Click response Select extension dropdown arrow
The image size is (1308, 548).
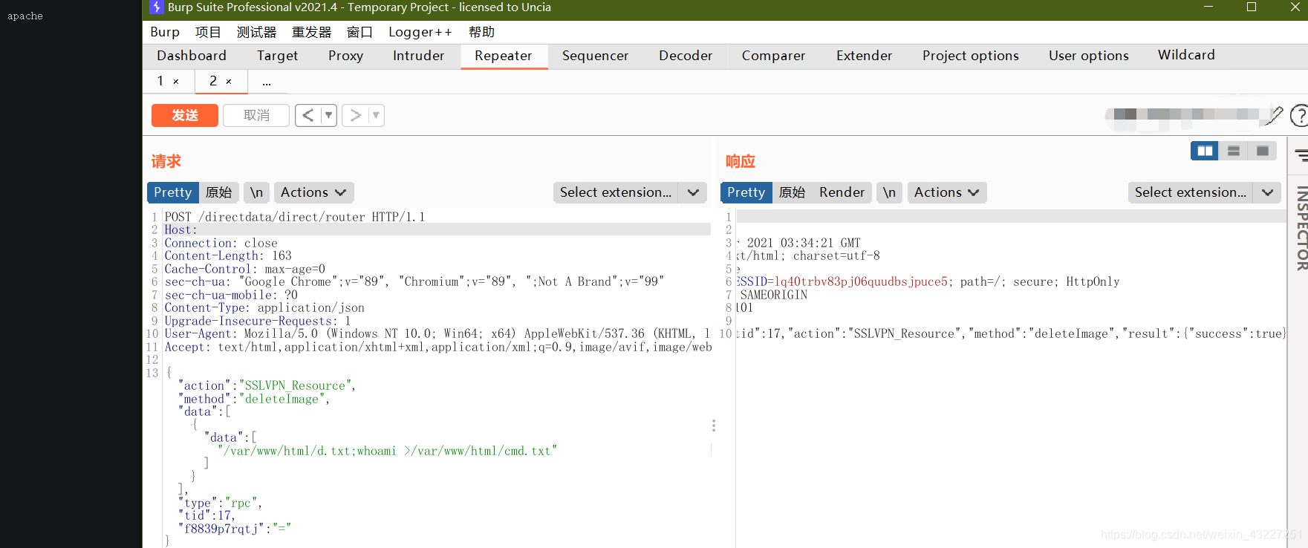click(x=1267, y=192)
